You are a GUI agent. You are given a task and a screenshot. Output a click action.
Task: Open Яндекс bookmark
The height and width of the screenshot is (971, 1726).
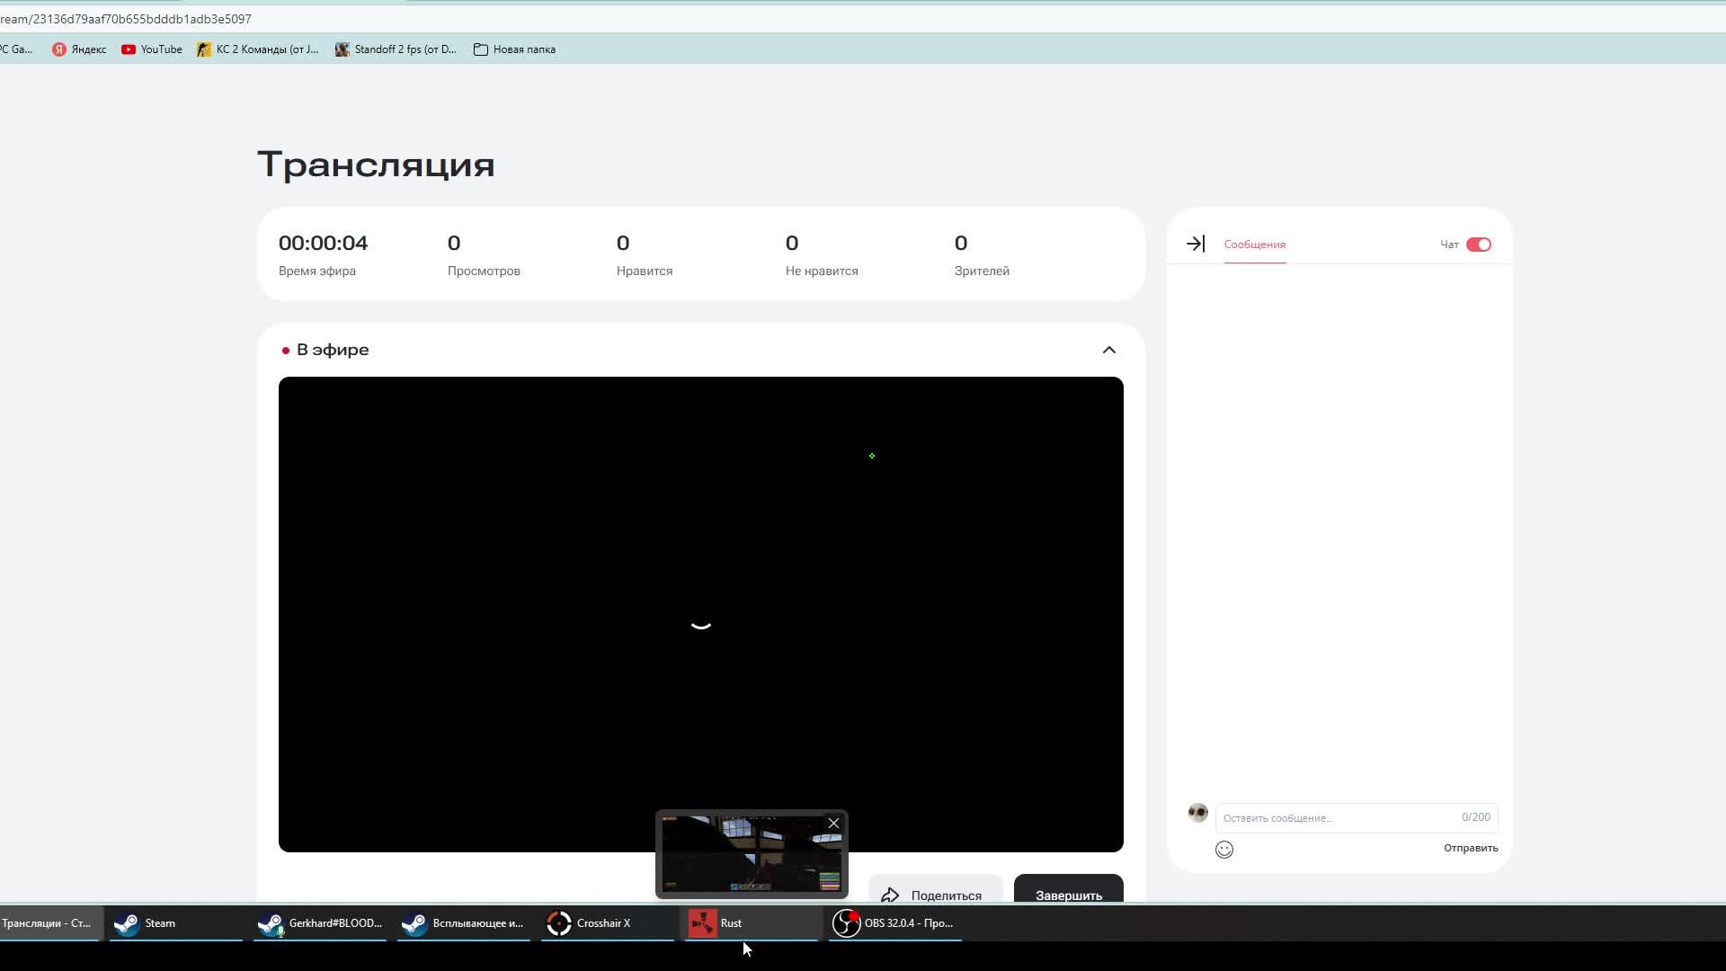(x=79, y=49)
